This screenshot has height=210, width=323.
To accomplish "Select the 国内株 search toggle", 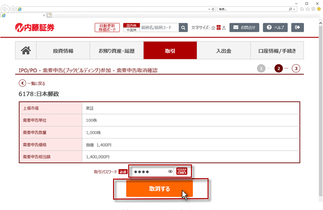I will pos(132,25).
